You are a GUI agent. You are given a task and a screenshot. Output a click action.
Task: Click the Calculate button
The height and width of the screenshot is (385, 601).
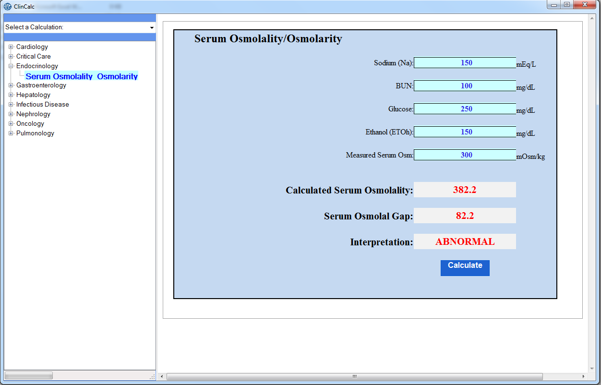[465, 268]
